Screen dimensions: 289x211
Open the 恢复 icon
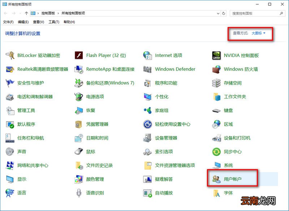[79, 110]
